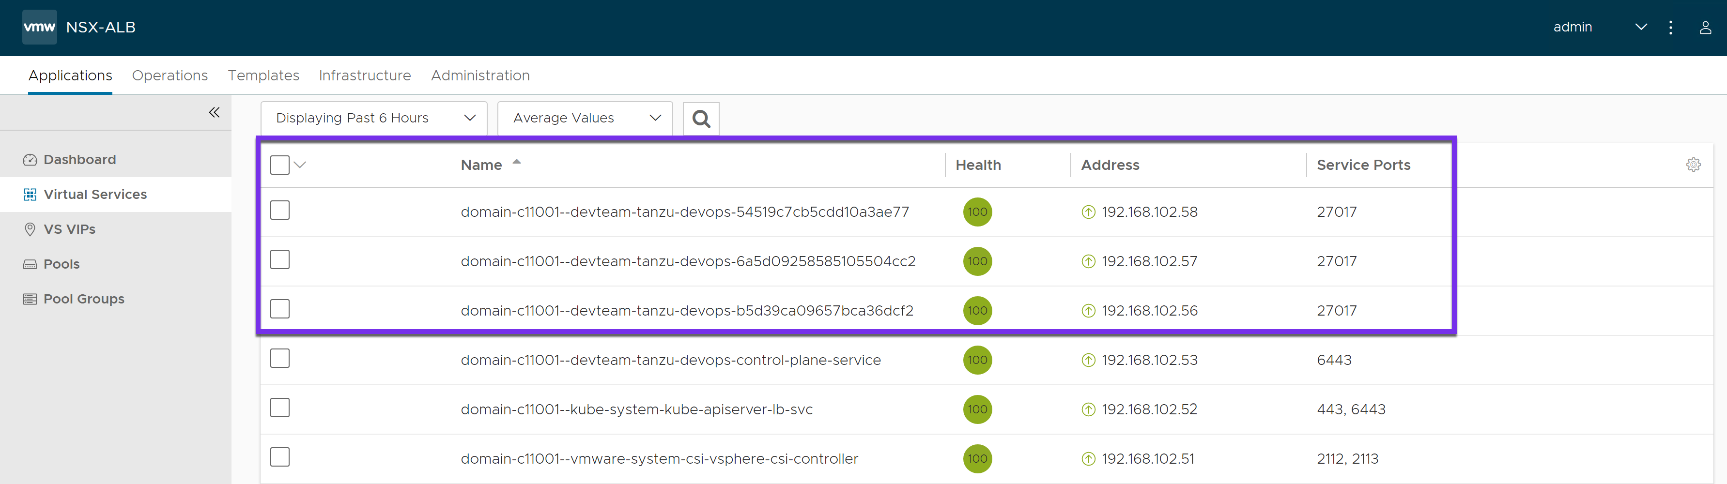The height and width of the screenshot is (484, 1727).
Task: Tick checkbox for control-plane-service row
Action: point(279,359)
